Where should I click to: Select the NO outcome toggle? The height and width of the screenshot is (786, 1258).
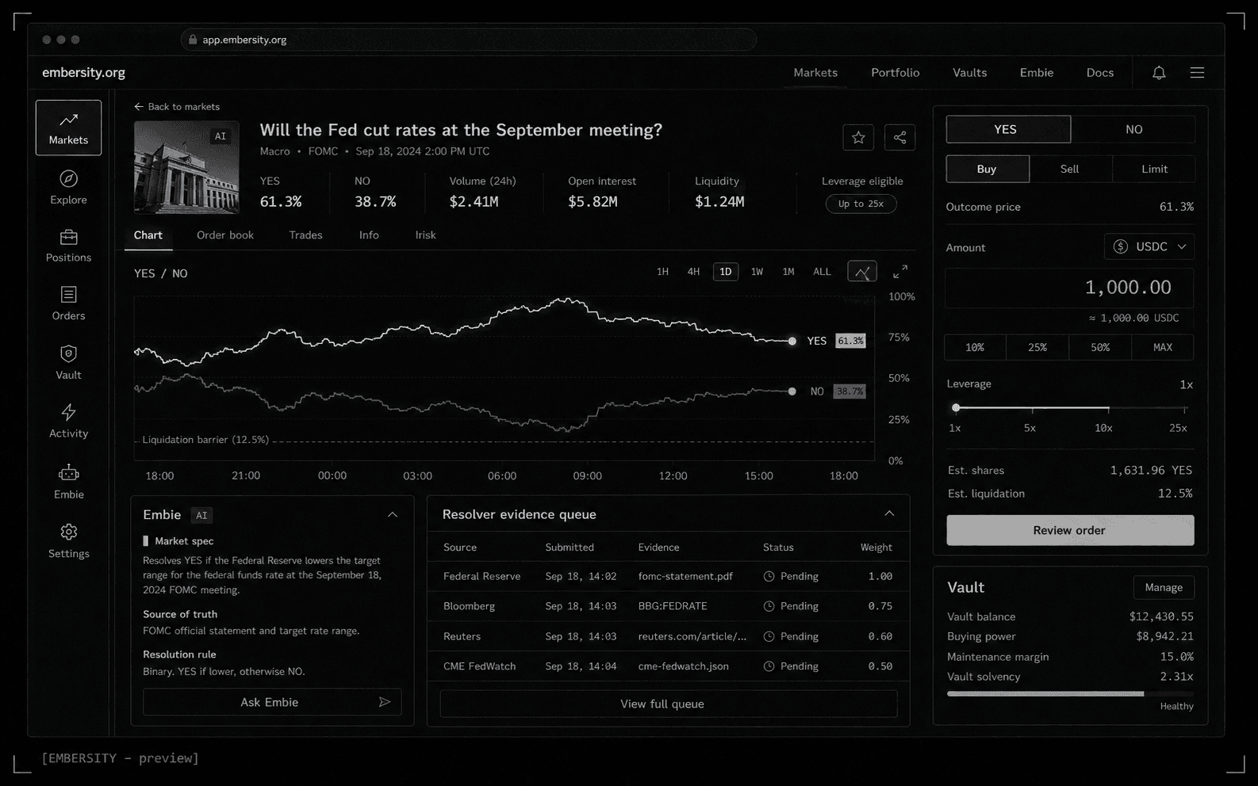(1133, 129)
